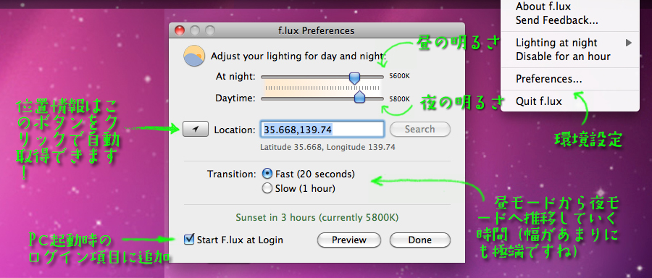This screenshot has width=652, height=278.
Task: Click the zoom button in title bar
Action: click(x=210, y=30)
